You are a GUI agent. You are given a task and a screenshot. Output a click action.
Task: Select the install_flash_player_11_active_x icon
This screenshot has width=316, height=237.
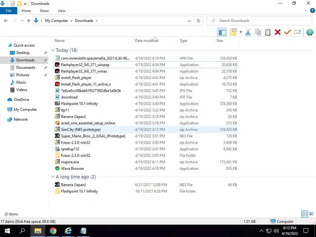(57, 84)
